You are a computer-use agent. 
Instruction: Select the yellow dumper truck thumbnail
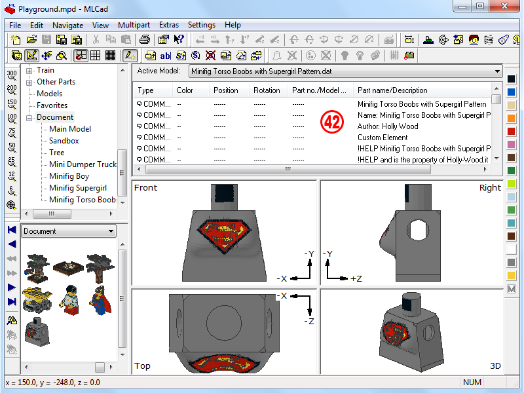pyautogui.click(x=37, y=299)
